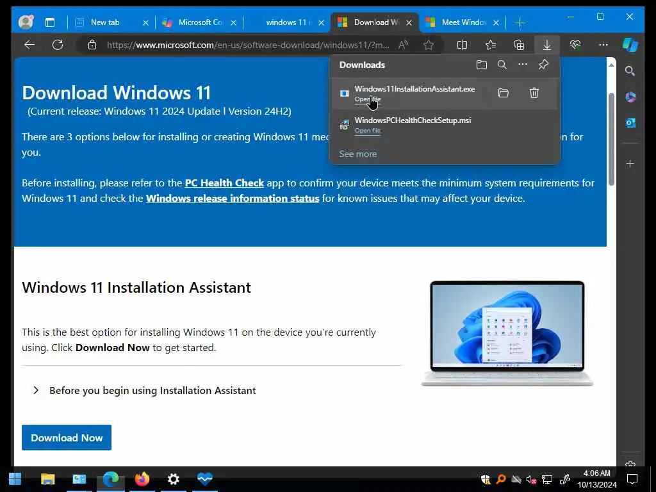Click the page vertical scrollbar thumb

pyautogui.click(x=611, y=139)
